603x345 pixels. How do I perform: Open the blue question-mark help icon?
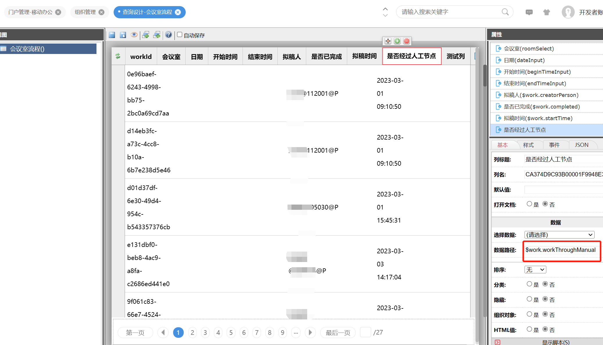[168, 35]
